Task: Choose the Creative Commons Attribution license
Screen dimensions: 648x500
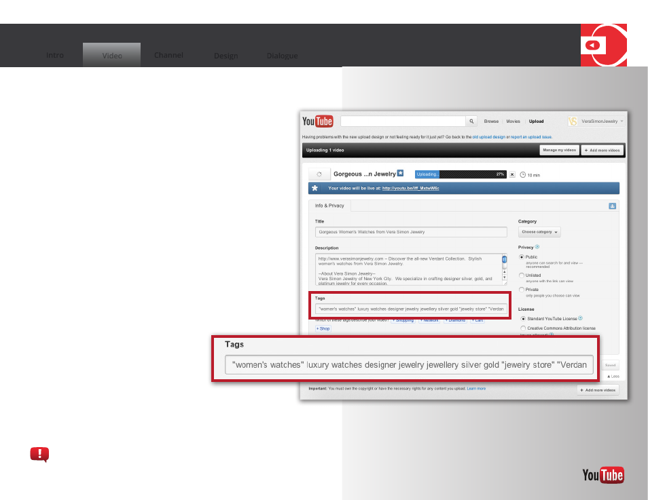Action: tap(523, 328)
